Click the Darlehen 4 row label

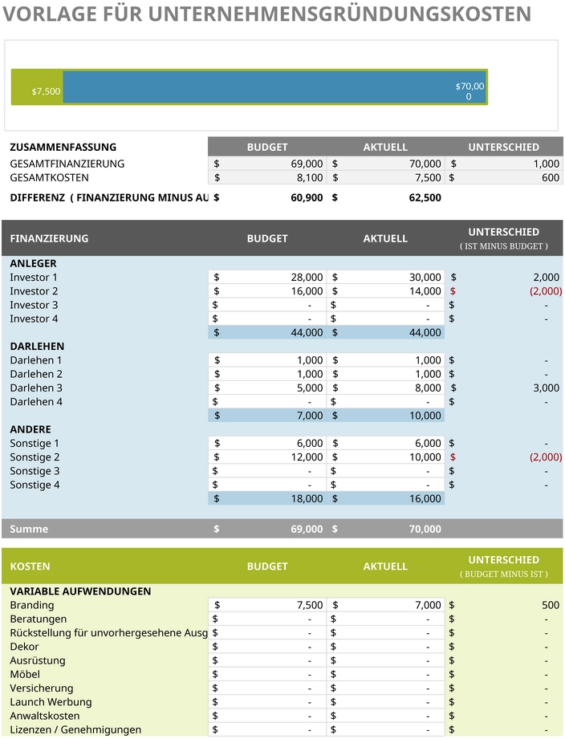click(x=36, y=402)
